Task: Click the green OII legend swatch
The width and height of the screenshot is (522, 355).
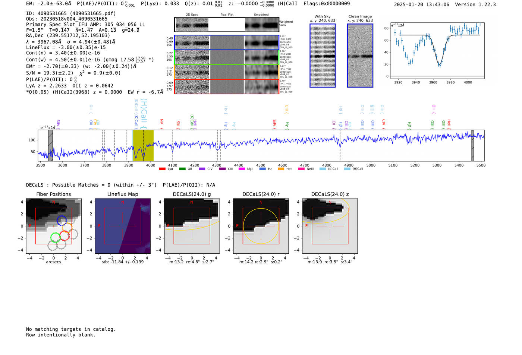Action: point(182,169)
